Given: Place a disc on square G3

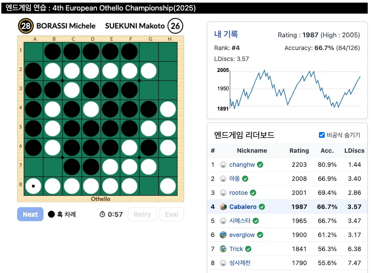Looking at the screenshot, I should (x=148, y=90).
